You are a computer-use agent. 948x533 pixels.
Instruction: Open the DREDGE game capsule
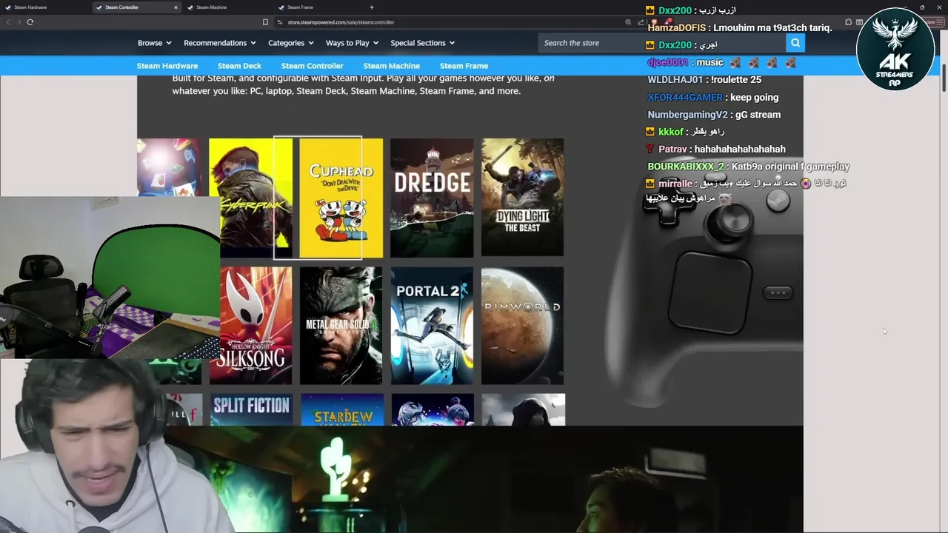(x=432, y=198)
